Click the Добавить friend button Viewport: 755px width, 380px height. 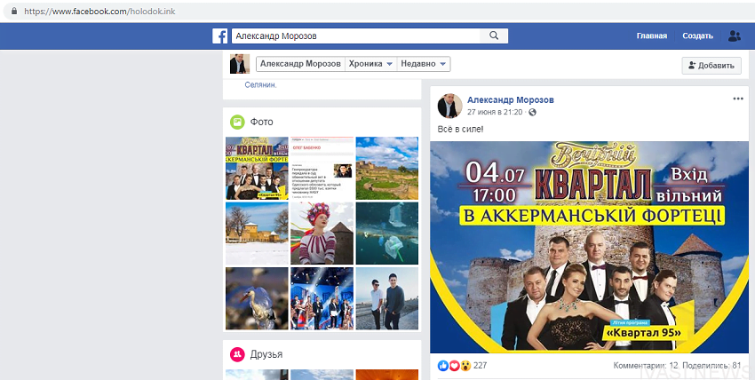711,66
